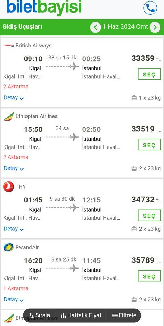The image size is (164, 326).
Task: Go to next day arrow
Action: pos(155,27)
